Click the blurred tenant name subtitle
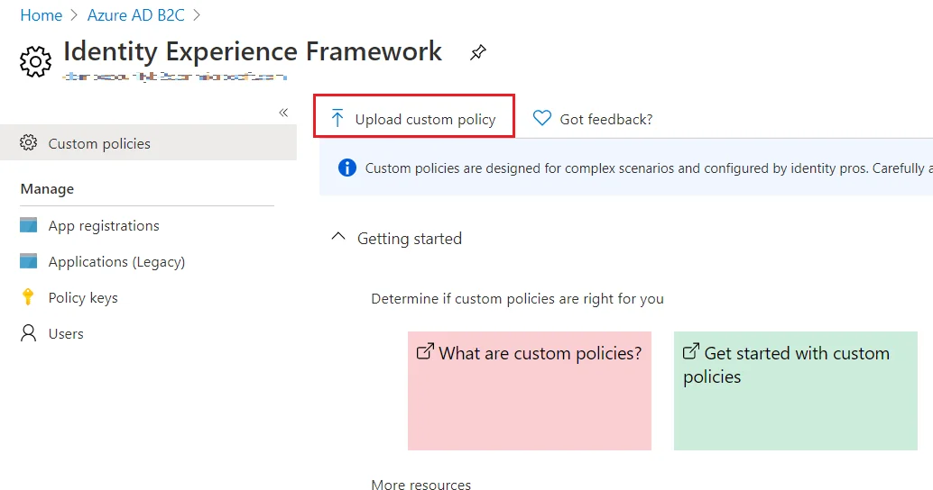The height and width of the screenshot is (490, 933). [x=175, y=77]
